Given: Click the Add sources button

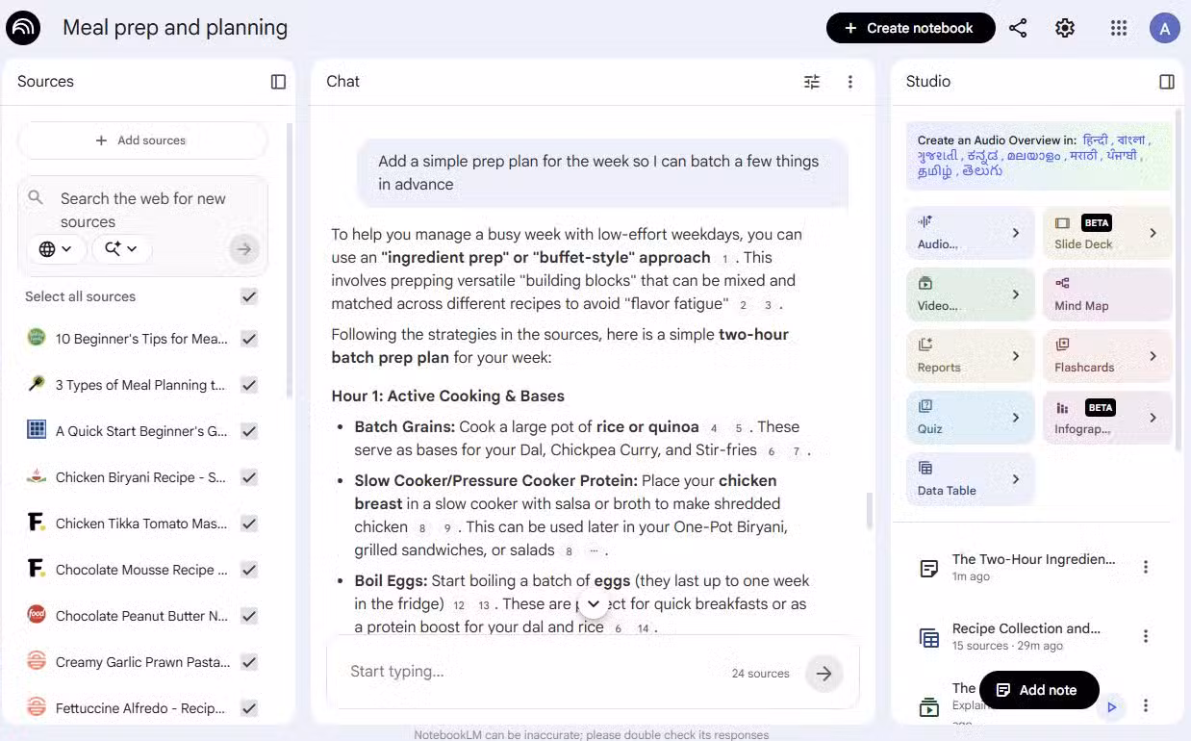Looking at the screenshot, I should [141, 141].
